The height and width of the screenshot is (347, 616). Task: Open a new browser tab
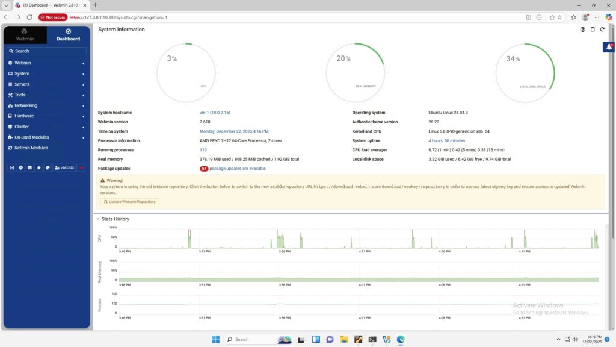(x=95, y=5)
